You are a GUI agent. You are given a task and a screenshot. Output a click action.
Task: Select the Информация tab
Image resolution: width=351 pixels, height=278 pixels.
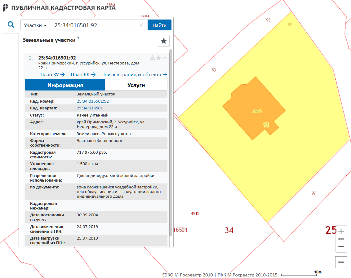click(x=65, y=85)
